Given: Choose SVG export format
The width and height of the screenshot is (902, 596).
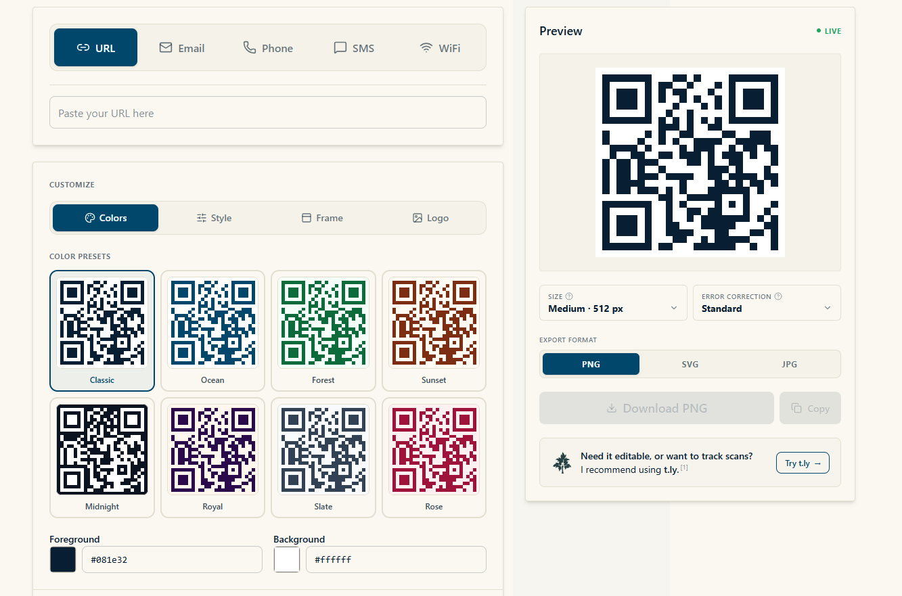Looking at the screenshot, I should (690, 364).
